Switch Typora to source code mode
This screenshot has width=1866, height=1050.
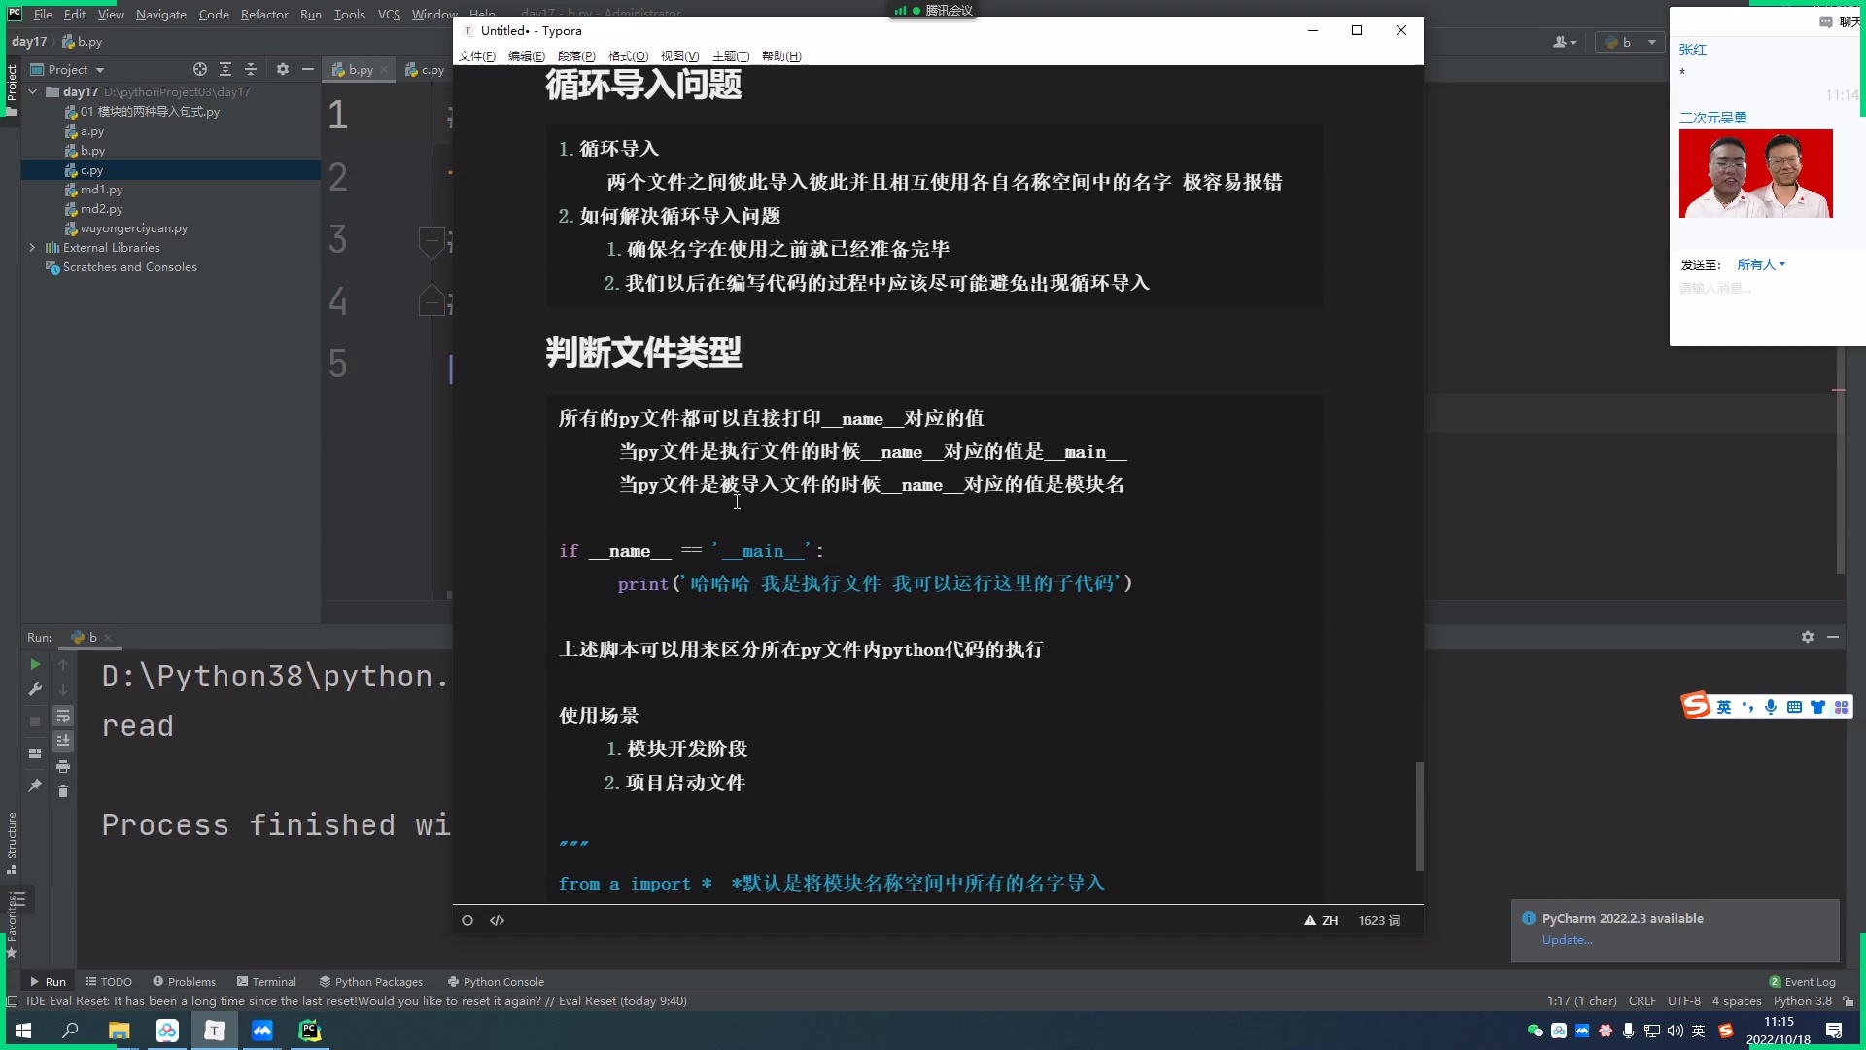click(x=497, y=920)
